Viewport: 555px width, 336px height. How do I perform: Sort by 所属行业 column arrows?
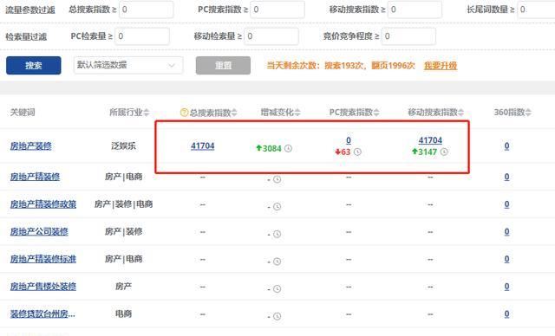click(x=147, y=113)
